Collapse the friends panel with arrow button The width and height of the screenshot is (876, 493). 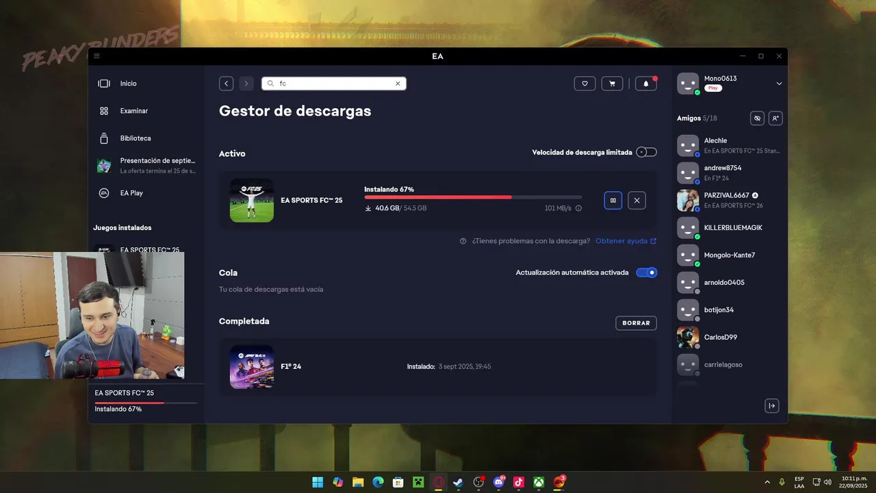pyautogui.click(x=772, y=406)
